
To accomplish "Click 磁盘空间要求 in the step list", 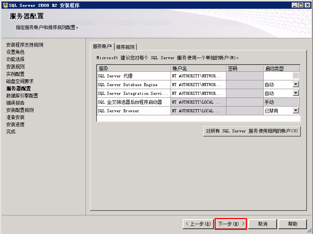I will 20,81.
